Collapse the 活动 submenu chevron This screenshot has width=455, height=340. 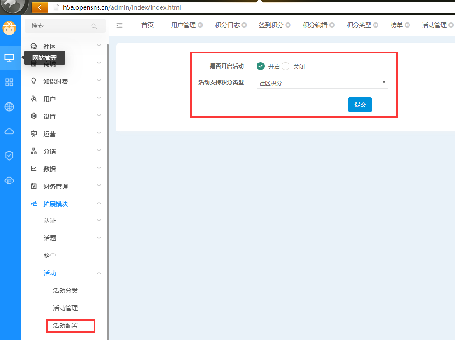(x=99, y=273)
